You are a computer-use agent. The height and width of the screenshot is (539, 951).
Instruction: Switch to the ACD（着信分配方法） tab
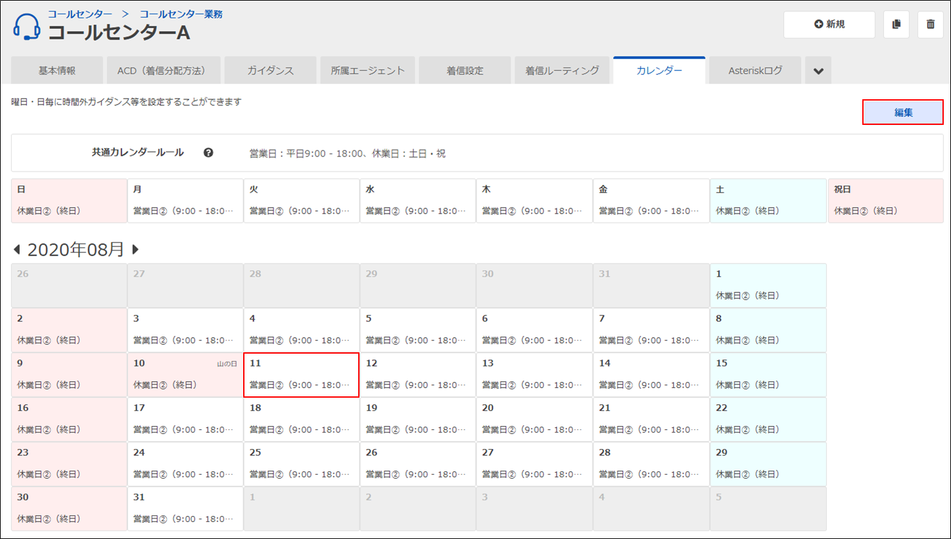pyautogui.click(x=162, y=71)
